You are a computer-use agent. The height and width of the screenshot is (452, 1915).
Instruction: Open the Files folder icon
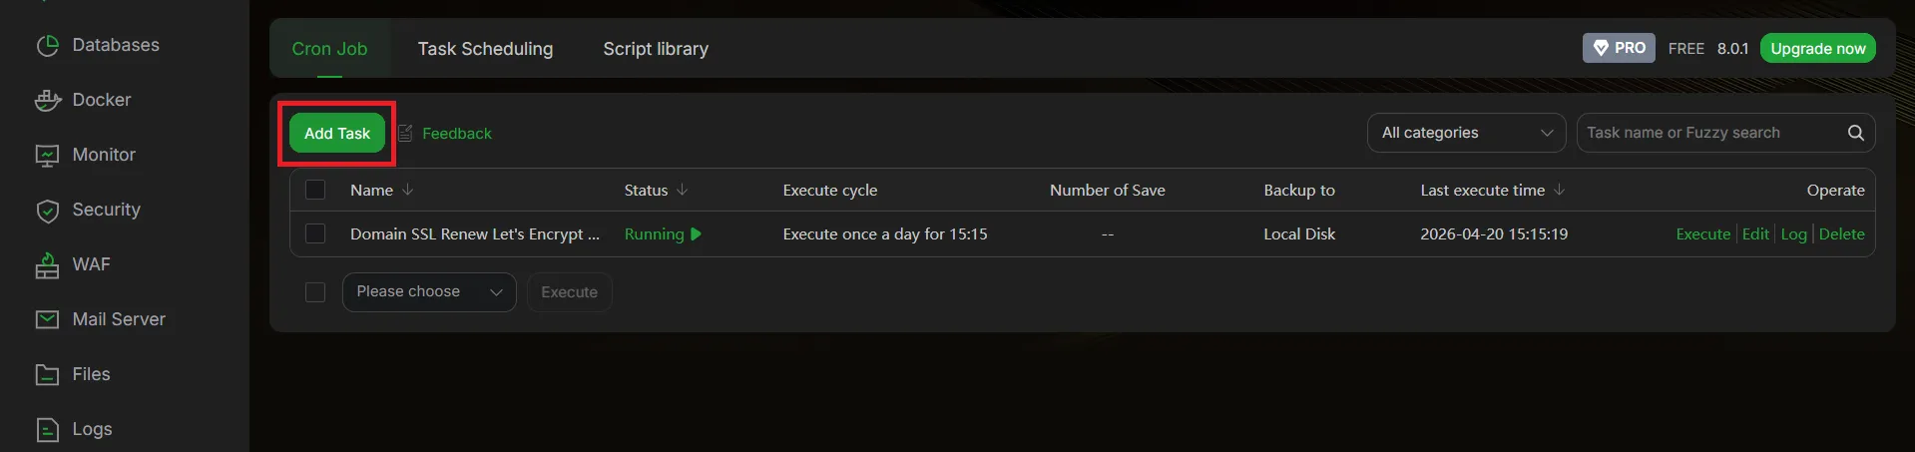[47, 375]
